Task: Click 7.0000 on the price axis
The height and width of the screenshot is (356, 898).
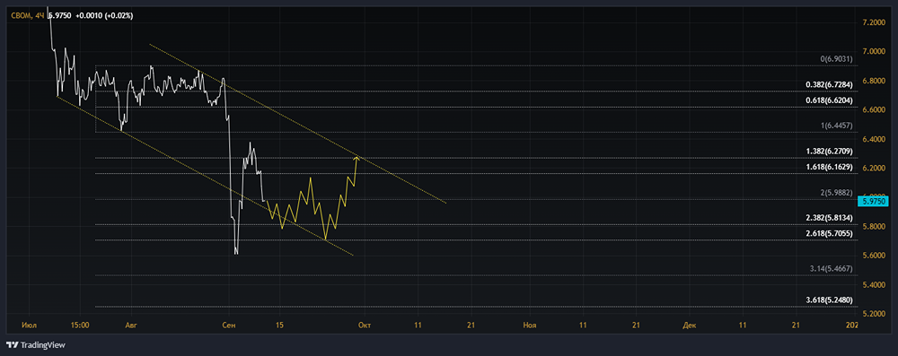Action: [874, 51]
